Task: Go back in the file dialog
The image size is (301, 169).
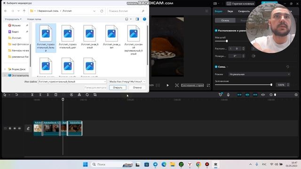Action: 6,11
